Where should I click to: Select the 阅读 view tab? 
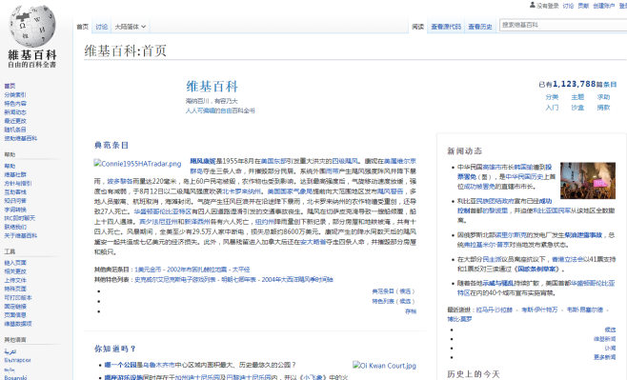418,27
